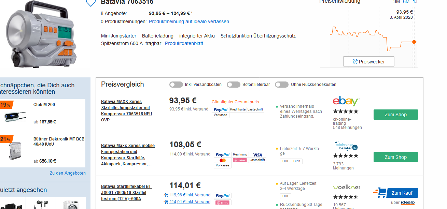447x209 pixels.
Task: Open the eBay offer via Zum Shop
Action: 395,115
